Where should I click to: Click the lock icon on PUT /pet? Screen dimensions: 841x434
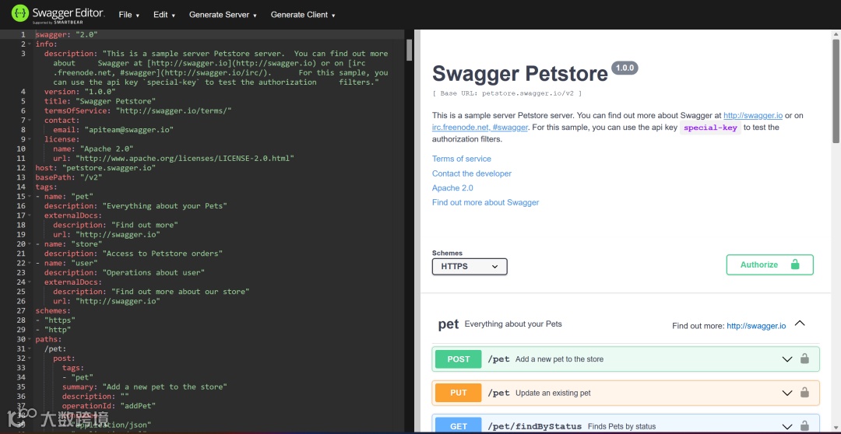(804, 393)
